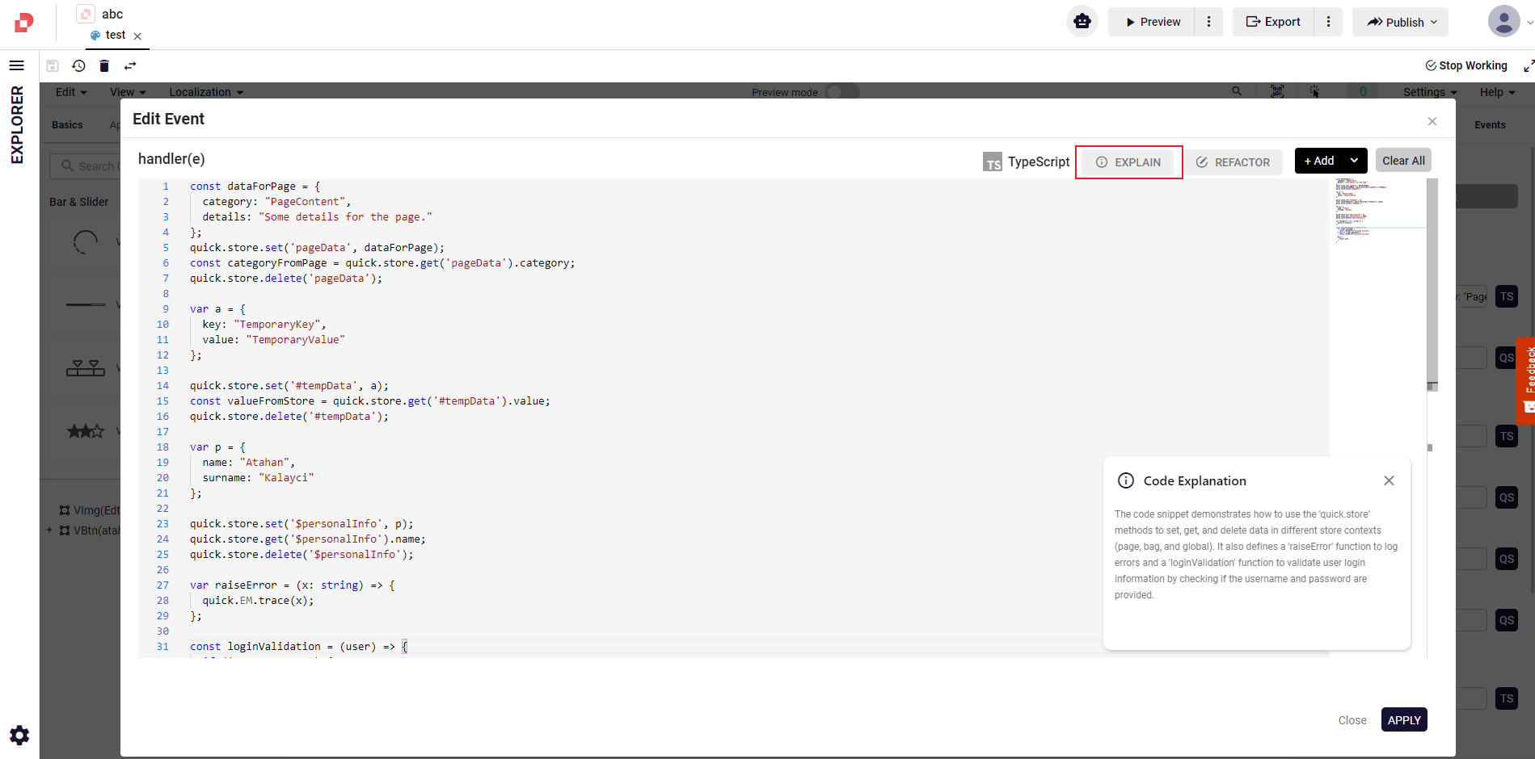Expand the Add button dropdown arrow

coord(1354,161)
